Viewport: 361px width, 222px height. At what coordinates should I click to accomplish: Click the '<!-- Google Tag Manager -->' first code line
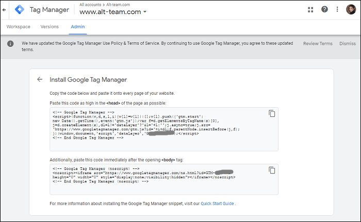(x=84, y=112)
